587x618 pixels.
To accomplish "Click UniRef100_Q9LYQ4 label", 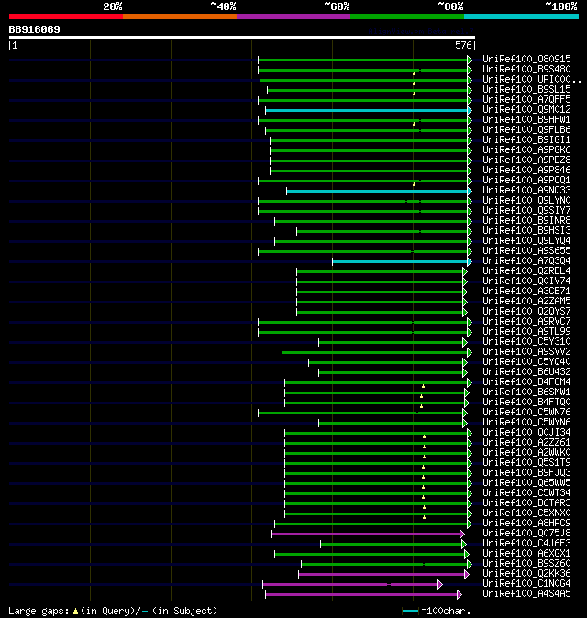I will pyautogui.click(x=526, y=241).
